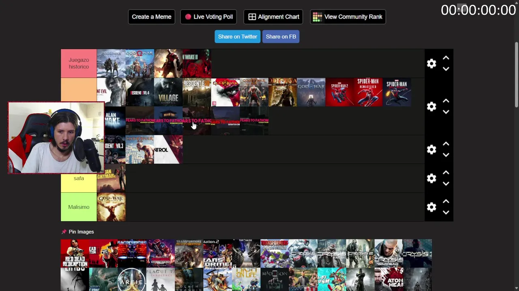
Task: Move the safa tier up
Action: click(x=446, y=173)
